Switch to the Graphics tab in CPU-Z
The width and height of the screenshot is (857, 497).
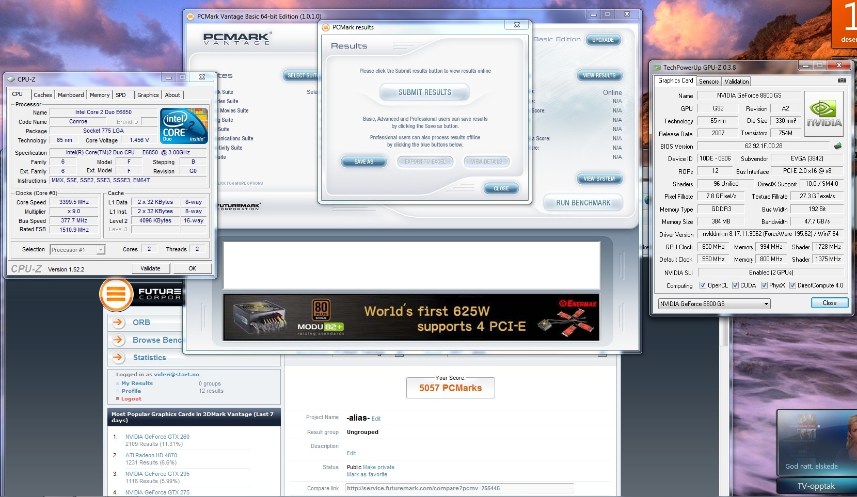pos(148,95)
